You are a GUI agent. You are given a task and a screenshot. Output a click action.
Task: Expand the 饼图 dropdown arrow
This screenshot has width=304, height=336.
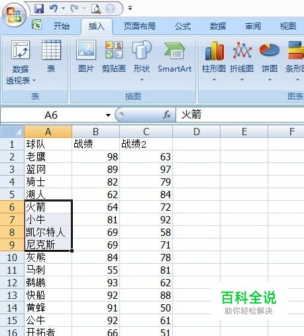(270, 80)
